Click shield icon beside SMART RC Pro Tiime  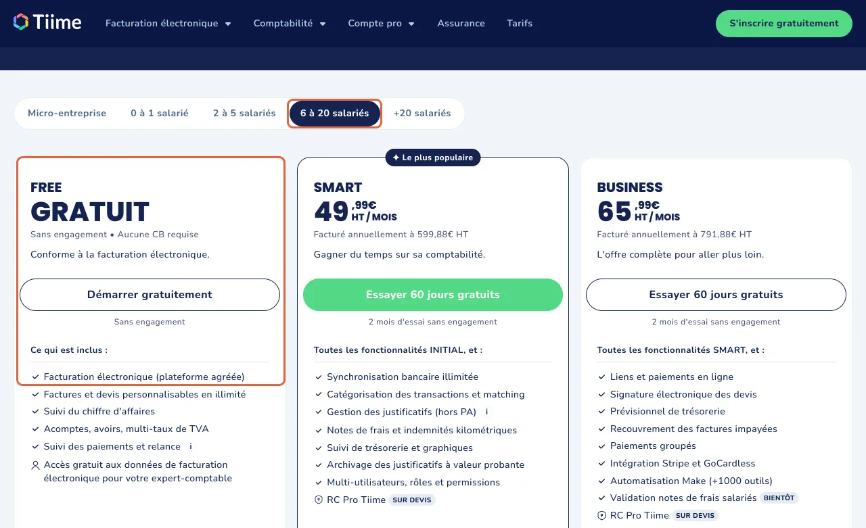coord(319,500)
